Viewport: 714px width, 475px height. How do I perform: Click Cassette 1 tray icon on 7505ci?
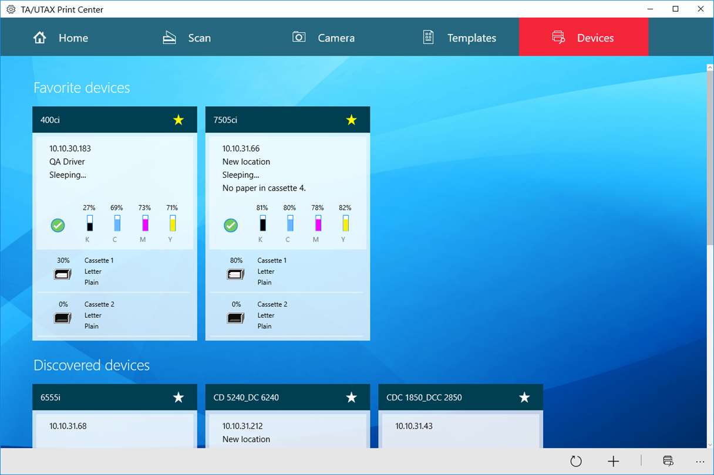click(x=235, y=274)
